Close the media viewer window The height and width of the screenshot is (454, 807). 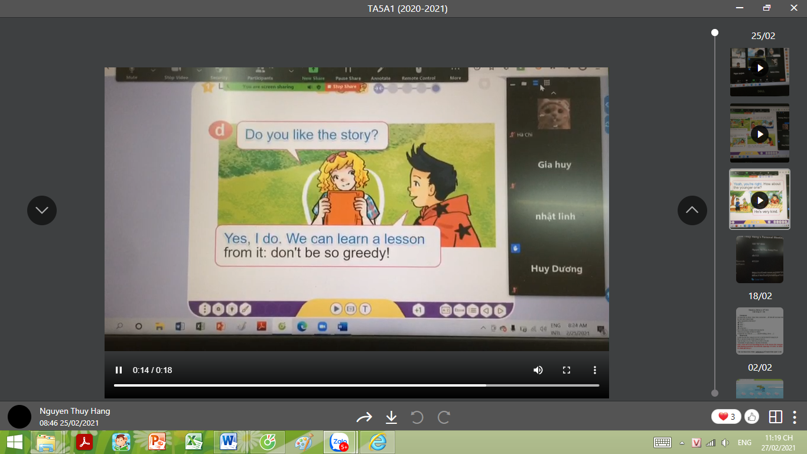coord(794,8)
